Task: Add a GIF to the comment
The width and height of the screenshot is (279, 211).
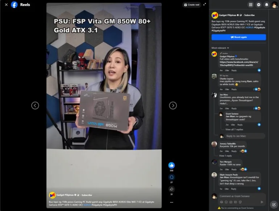Action: tap(236, 202)
